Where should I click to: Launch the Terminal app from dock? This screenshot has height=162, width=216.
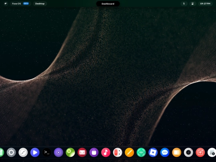[x=47, y=152]
